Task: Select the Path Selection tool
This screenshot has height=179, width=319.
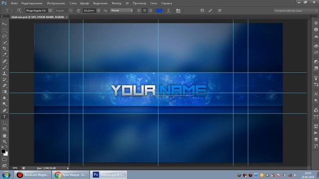Action: tap(4, 123)
